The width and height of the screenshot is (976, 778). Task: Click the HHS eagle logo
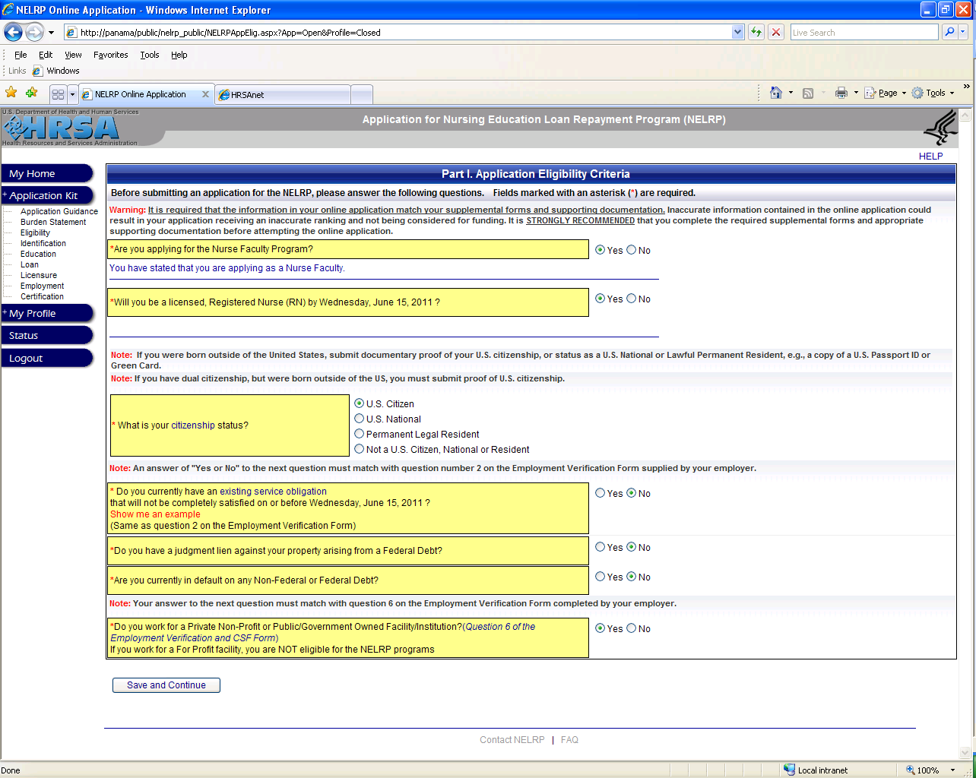point(940,128)
